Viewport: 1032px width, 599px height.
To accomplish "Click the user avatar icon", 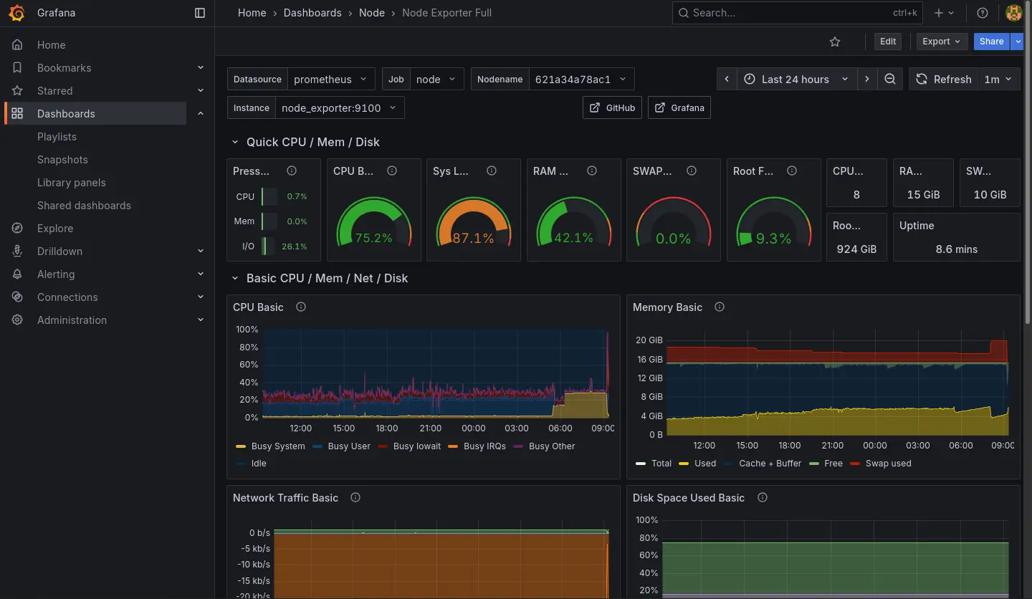I will point(1013,13).
